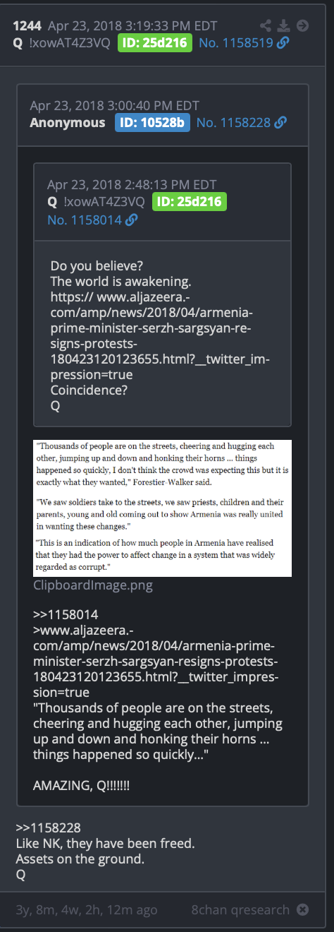Open the ClipboardImage.png article screenshot
334x932 pixels.
click(x=163, y=508)
